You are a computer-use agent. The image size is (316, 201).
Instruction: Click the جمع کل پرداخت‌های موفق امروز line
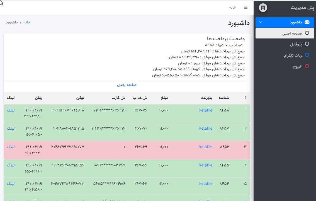(211, 63)
